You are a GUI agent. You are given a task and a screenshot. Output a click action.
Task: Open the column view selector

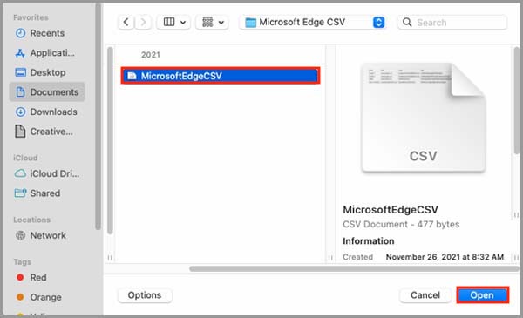coord(173,23)
